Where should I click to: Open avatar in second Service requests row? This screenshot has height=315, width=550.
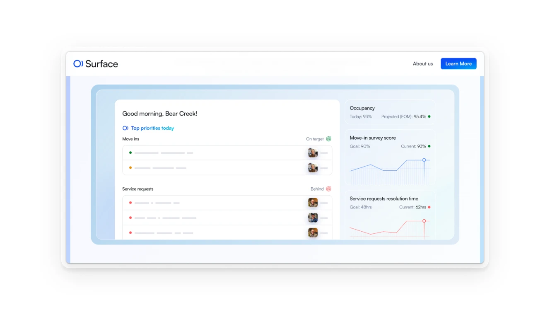(x=313, y=218)
